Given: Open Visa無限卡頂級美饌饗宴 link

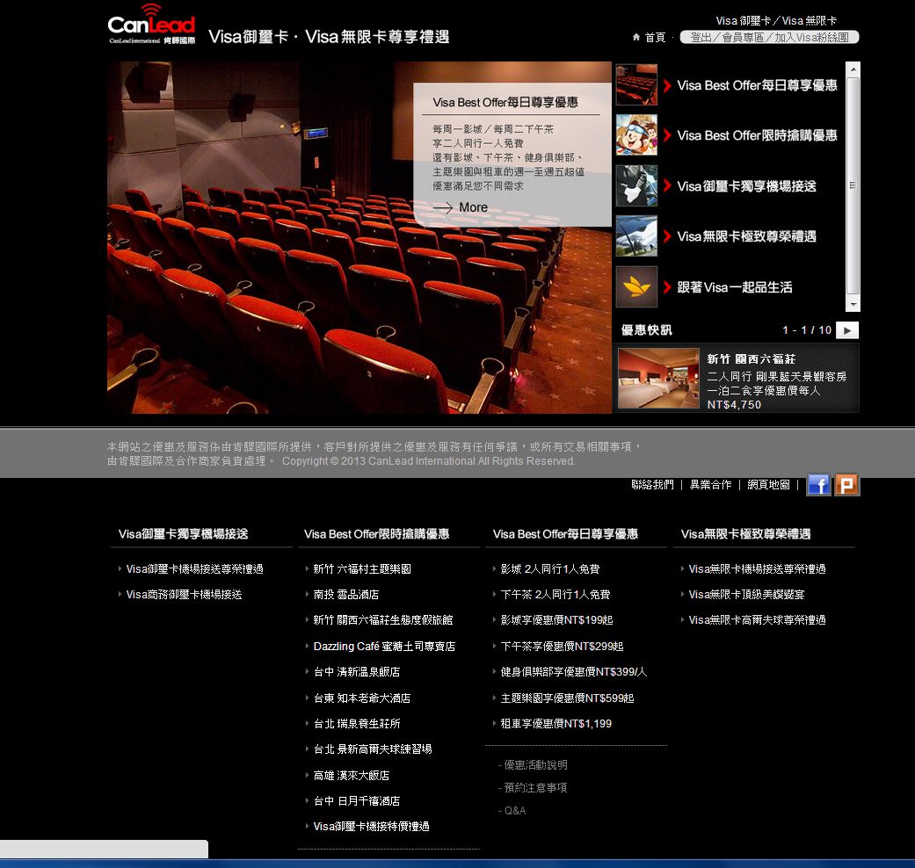Looking at the screenshot, I should (746, 595).
